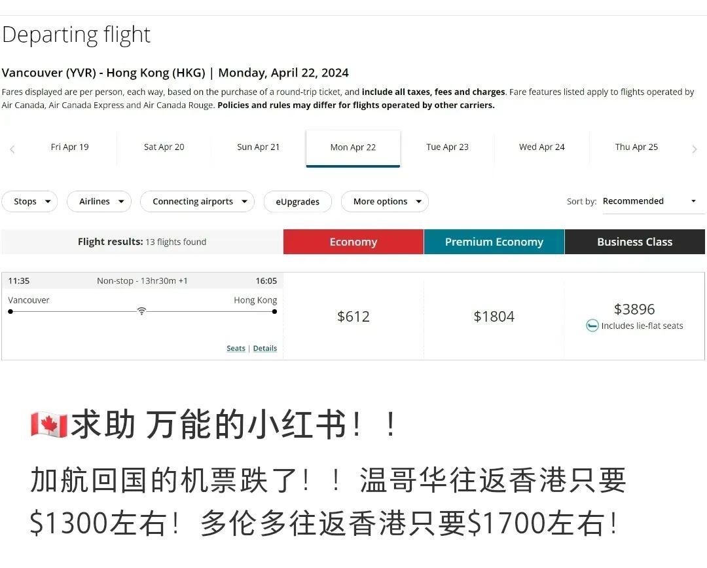Select the Tue Apr 23 date tab
The height and width of the screenshot is (568, 707).
447,147
